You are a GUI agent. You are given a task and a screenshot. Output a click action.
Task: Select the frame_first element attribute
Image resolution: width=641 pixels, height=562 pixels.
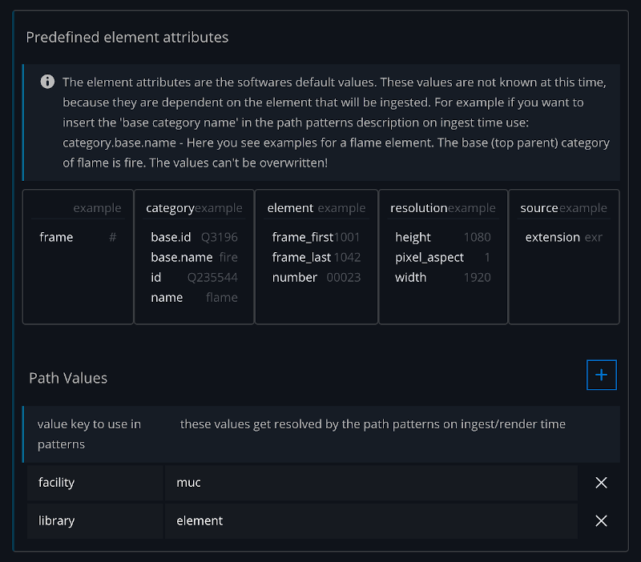coord(302,237)
